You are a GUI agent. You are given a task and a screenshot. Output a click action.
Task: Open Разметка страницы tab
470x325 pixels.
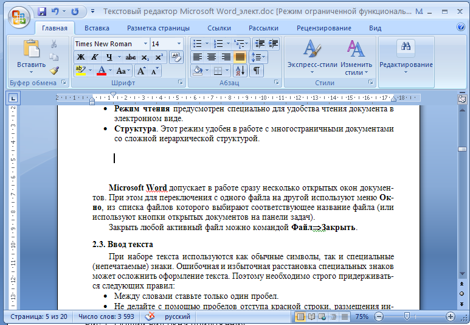pyautogui.click(x=158, y=28)
